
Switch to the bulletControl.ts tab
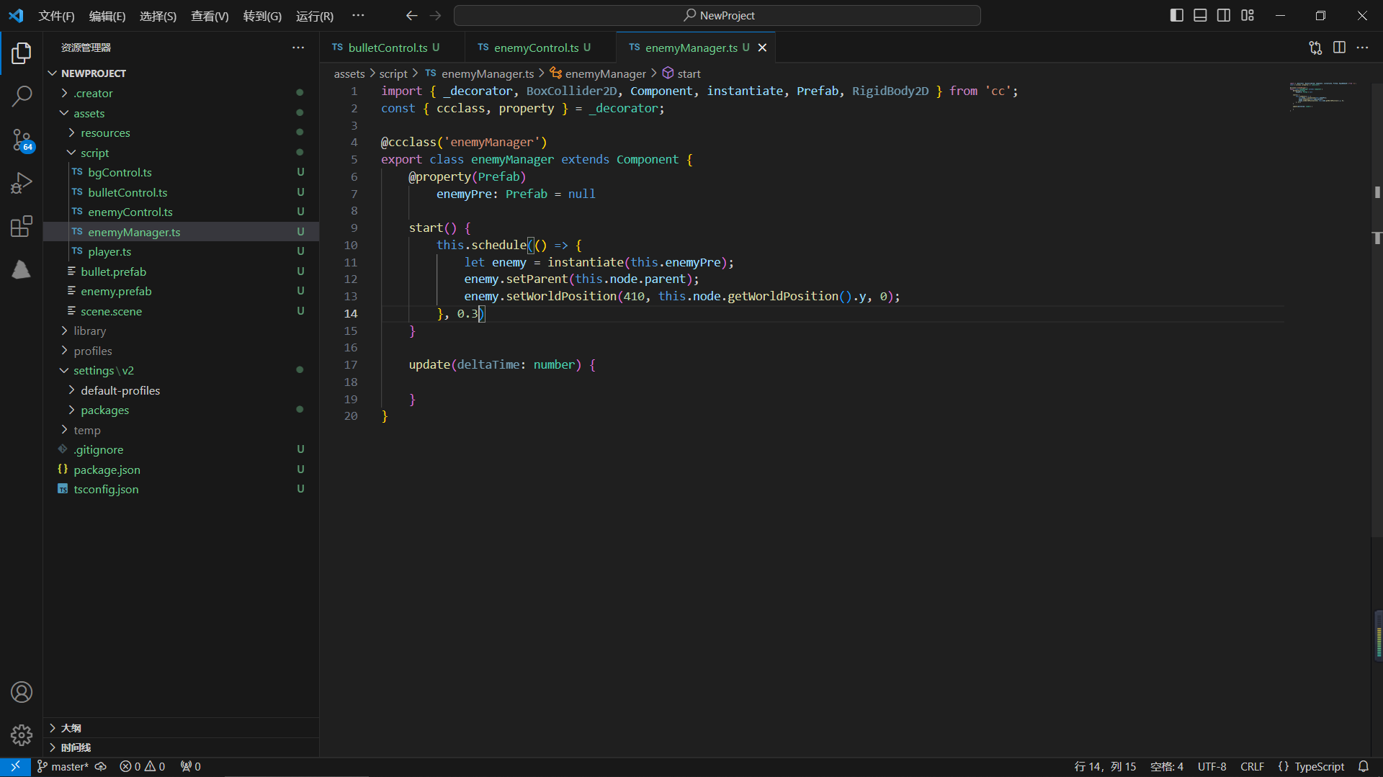pos(388,48)
